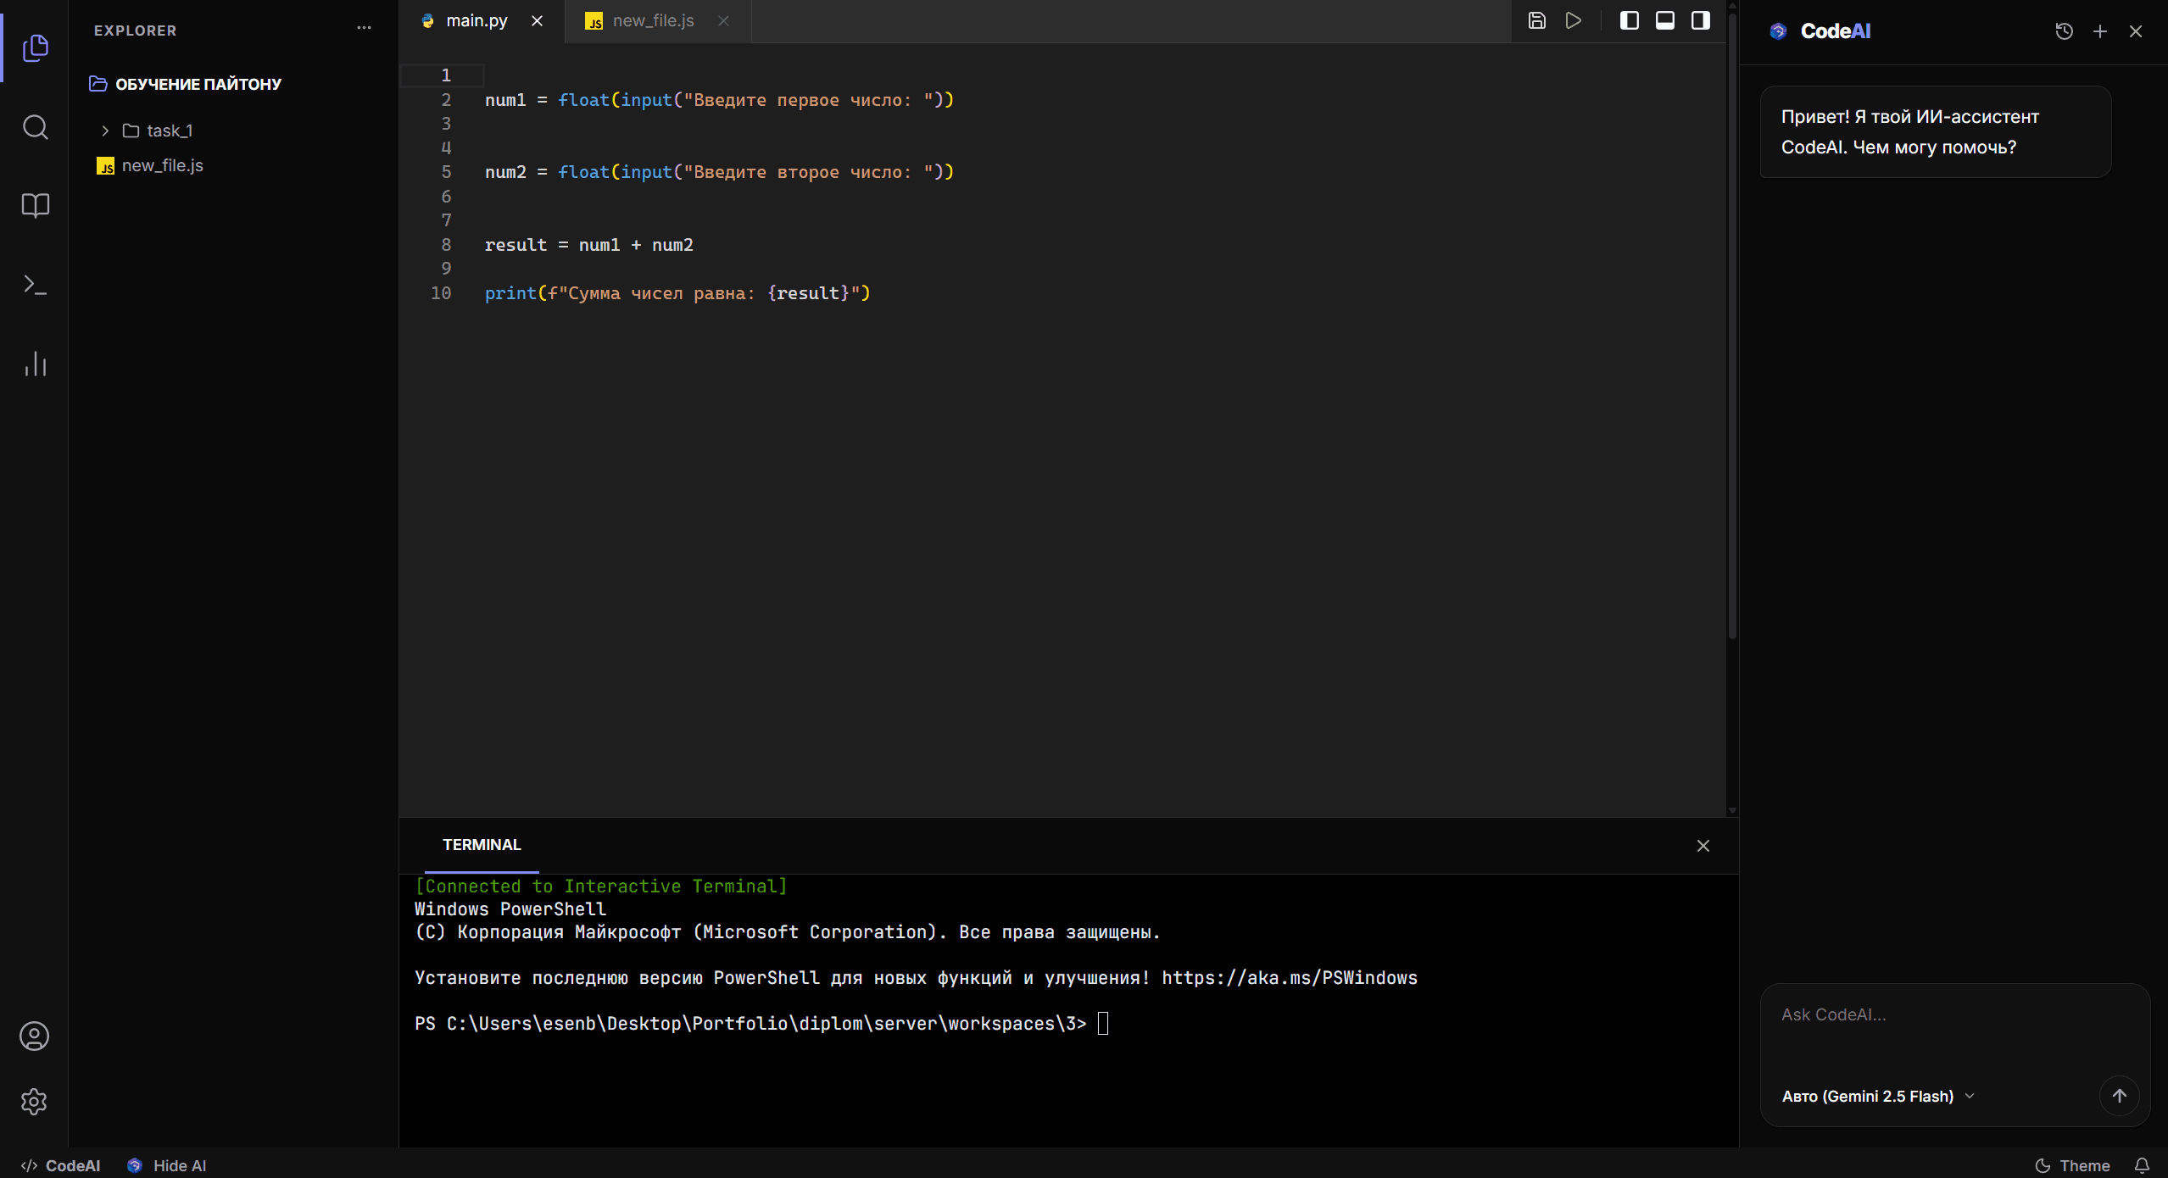Screen dimensions: 2168x1178
Task: Open the terminal prompt icon in sidebar
Action: pyautogui.click(x=35, y=285)
